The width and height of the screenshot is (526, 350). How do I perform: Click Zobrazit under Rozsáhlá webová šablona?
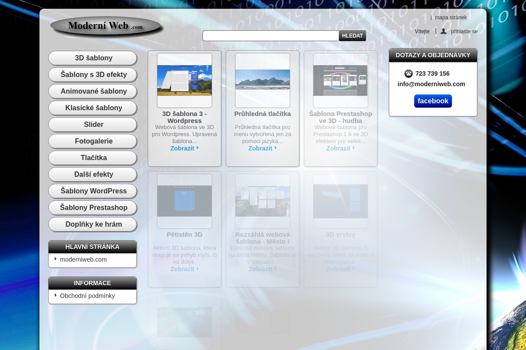[x=263, y=269]
